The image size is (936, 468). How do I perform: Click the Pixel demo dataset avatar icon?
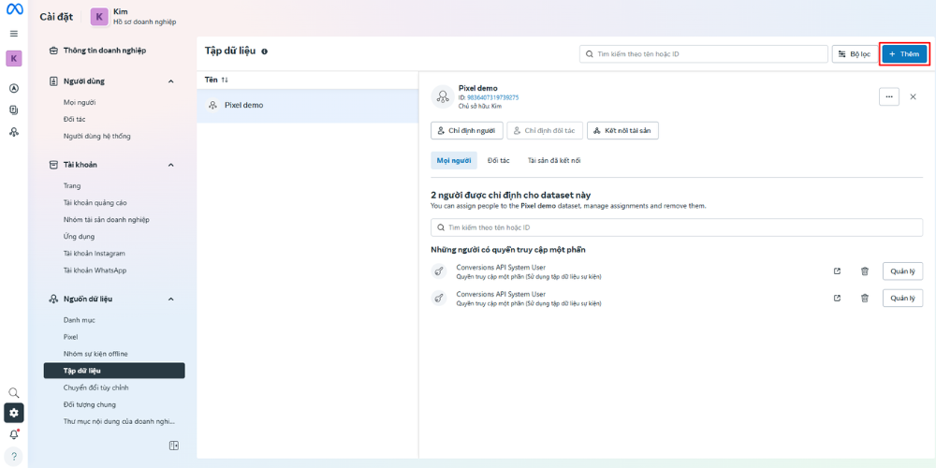click(443, 96)
